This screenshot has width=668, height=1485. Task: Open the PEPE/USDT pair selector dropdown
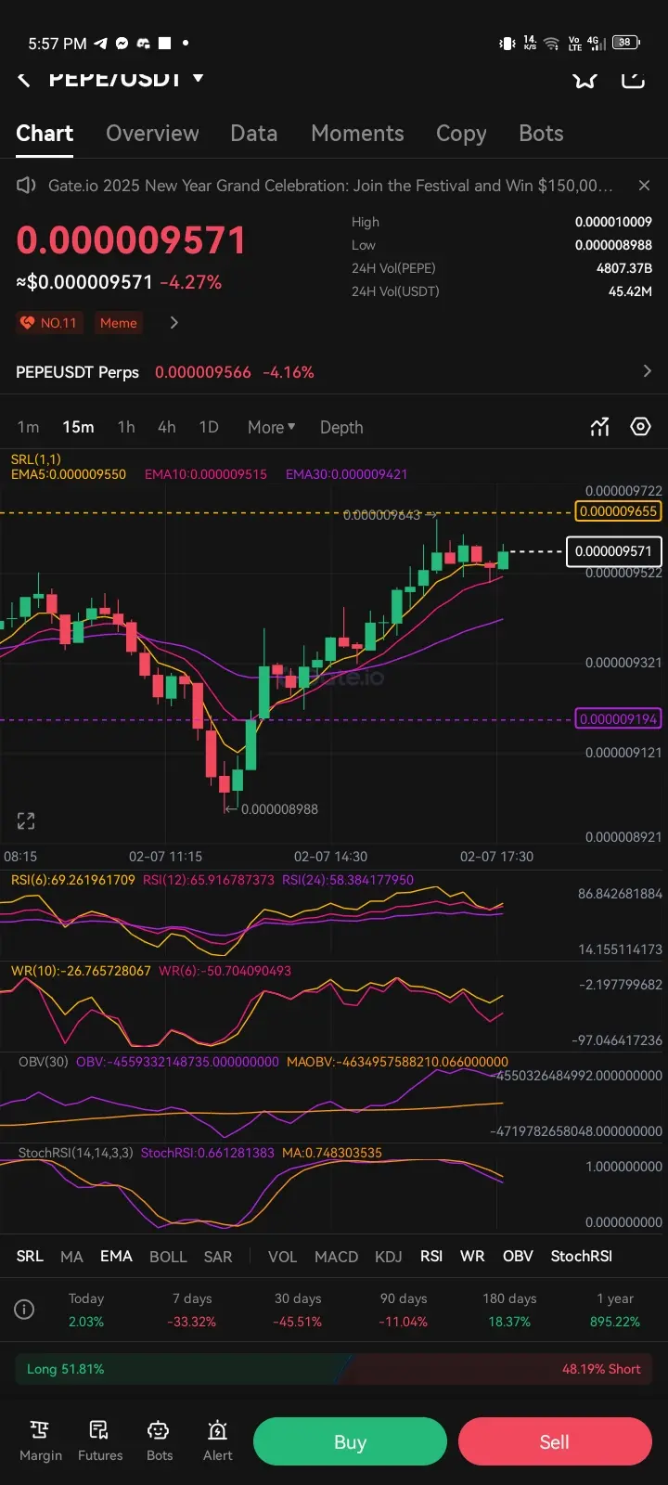coord(126,78)
